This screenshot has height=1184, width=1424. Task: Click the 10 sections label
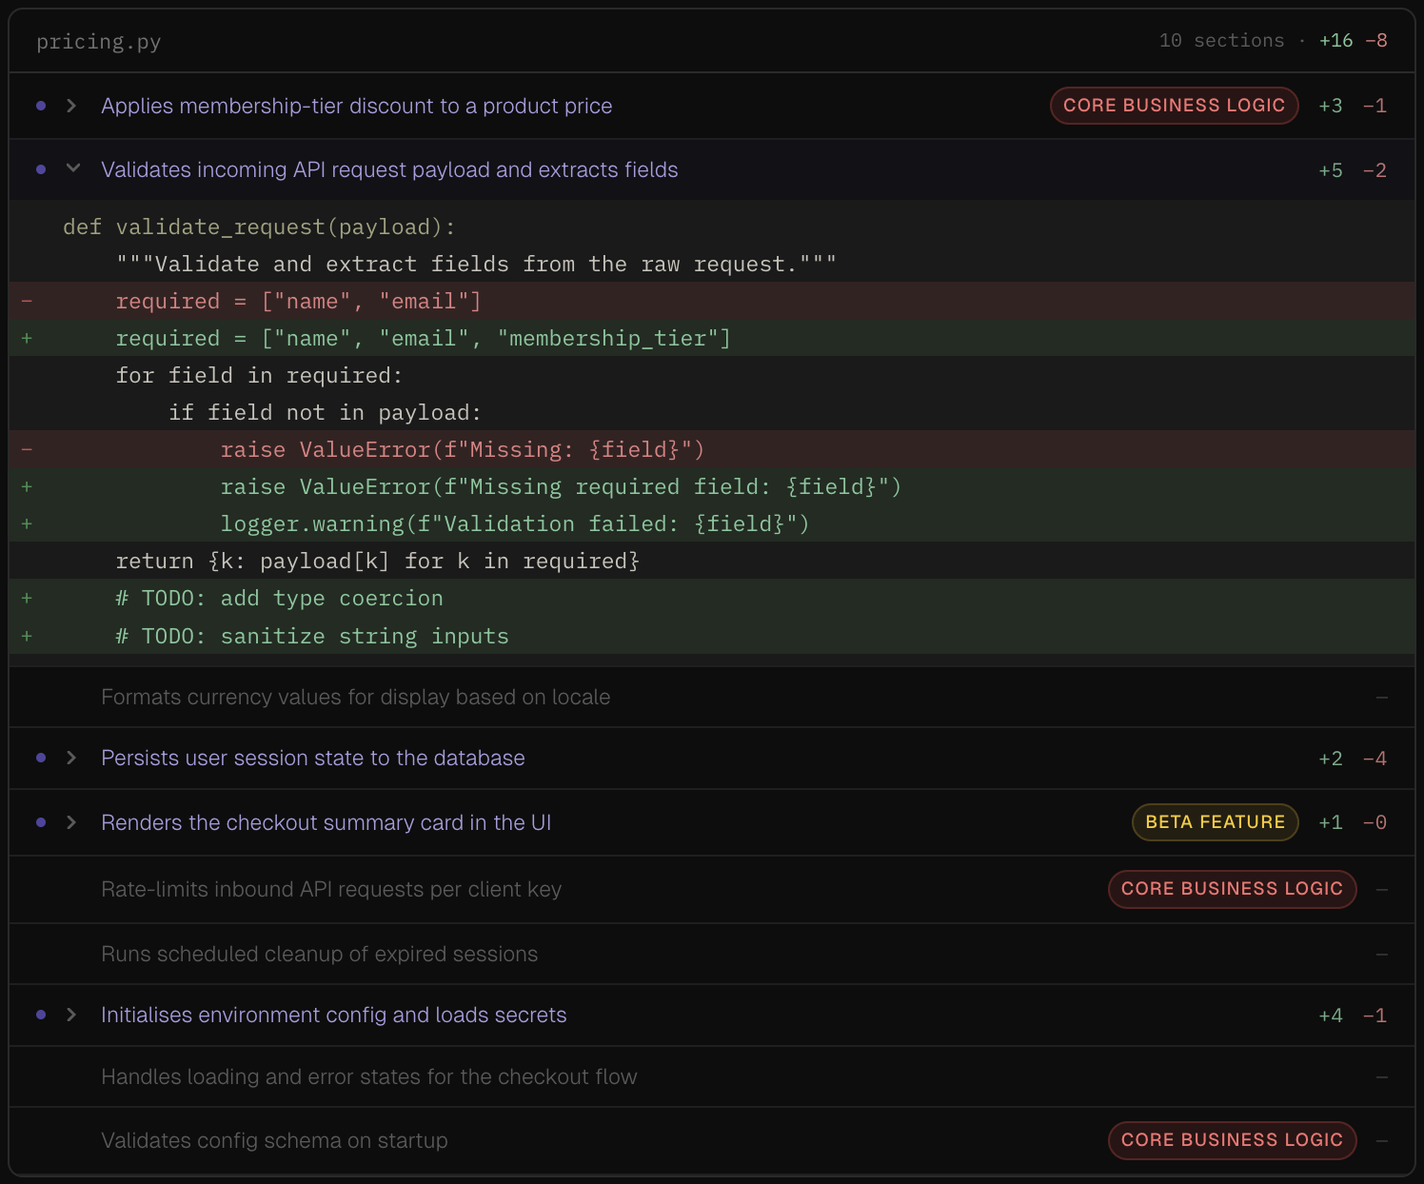tap(1219, 40)
